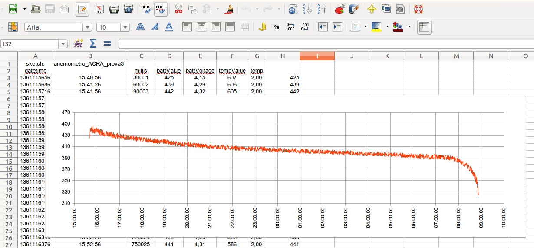Screen dimensions: 534x248
Task: Apply percent number format
Action: (x=276, y=27)
